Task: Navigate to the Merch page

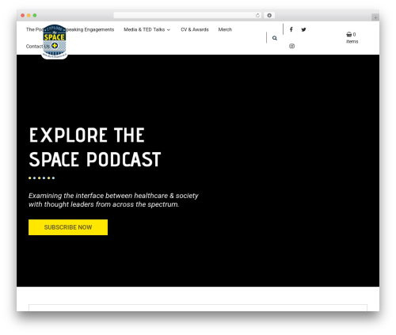Action: coord(225,29)
